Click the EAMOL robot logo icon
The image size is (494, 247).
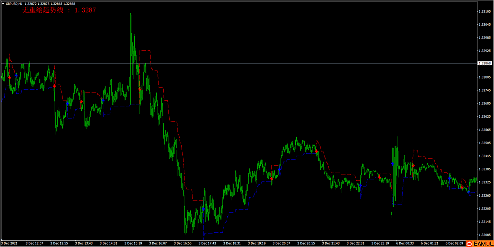click(469, 244)
